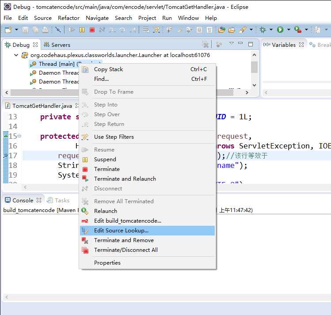Click the Step Return toolbar icon
The height and width of the screenshot is (315, 331).
coord(133,30)
